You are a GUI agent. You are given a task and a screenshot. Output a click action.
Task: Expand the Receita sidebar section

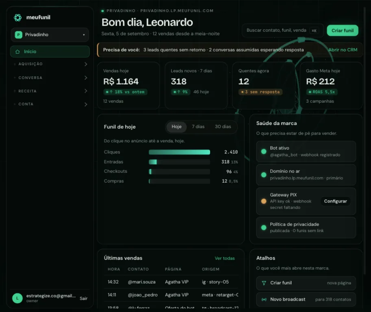click(x=50, y=91)
